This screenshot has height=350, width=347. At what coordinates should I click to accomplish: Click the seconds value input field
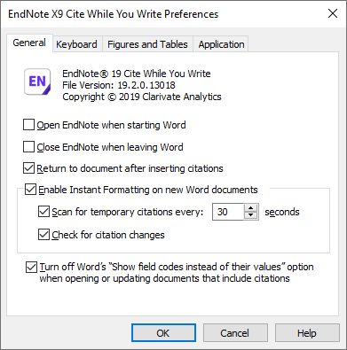click(x=228, y=212)
